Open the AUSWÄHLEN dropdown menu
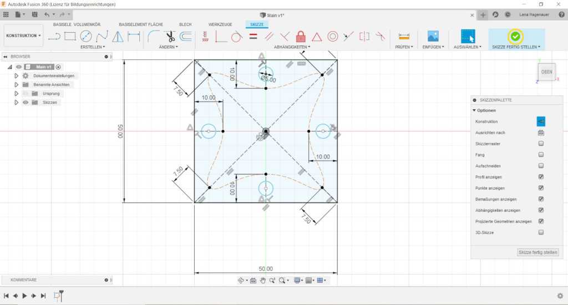Screen dimensions: 568x305 point(467,47)
